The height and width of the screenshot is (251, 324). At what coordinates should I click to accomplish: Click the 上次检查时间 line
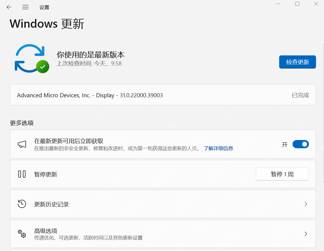pos(89,63)
